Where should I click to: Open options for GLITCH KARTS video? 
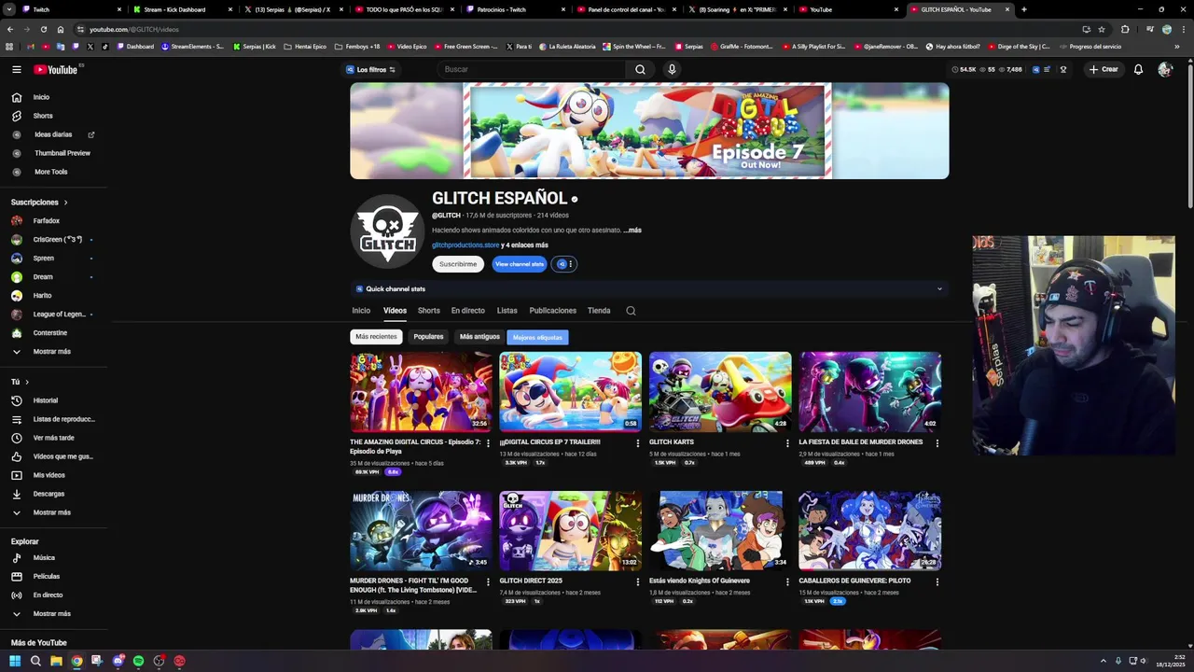(787, 443)
